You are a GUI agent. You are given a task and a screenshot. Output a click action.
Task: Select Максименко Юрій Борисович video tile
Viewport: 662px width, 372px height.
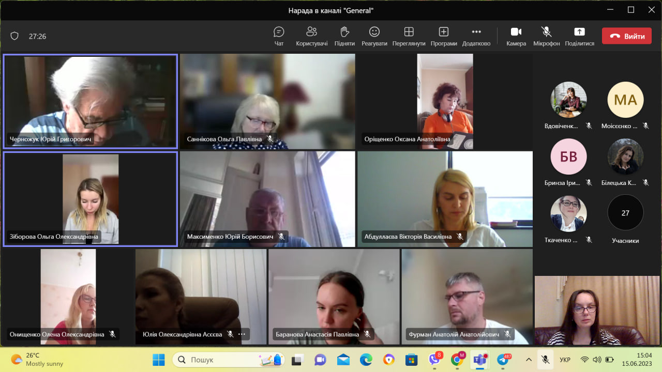click(268, 199)
